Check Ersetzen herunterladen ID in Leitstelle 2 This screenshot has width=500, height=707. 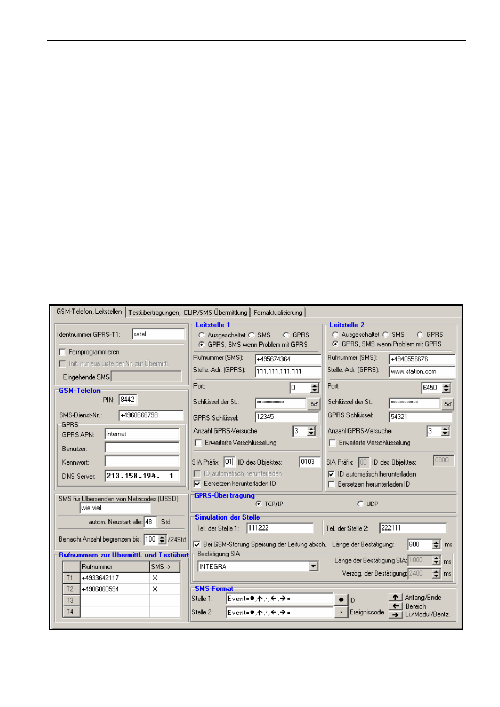(x=331, y=484)
